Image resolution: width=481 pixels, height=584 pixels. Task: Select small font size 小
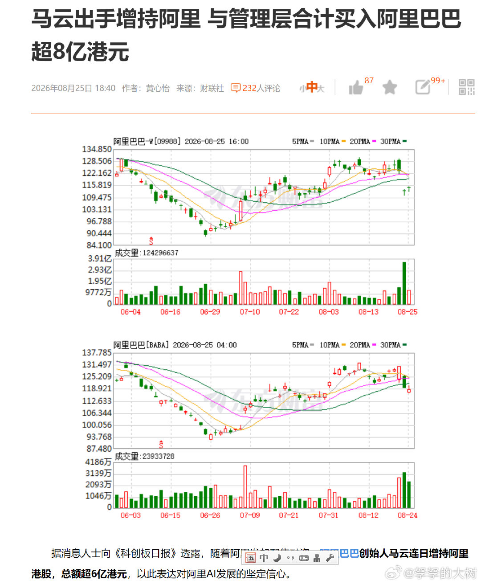[x=302, y=89]
